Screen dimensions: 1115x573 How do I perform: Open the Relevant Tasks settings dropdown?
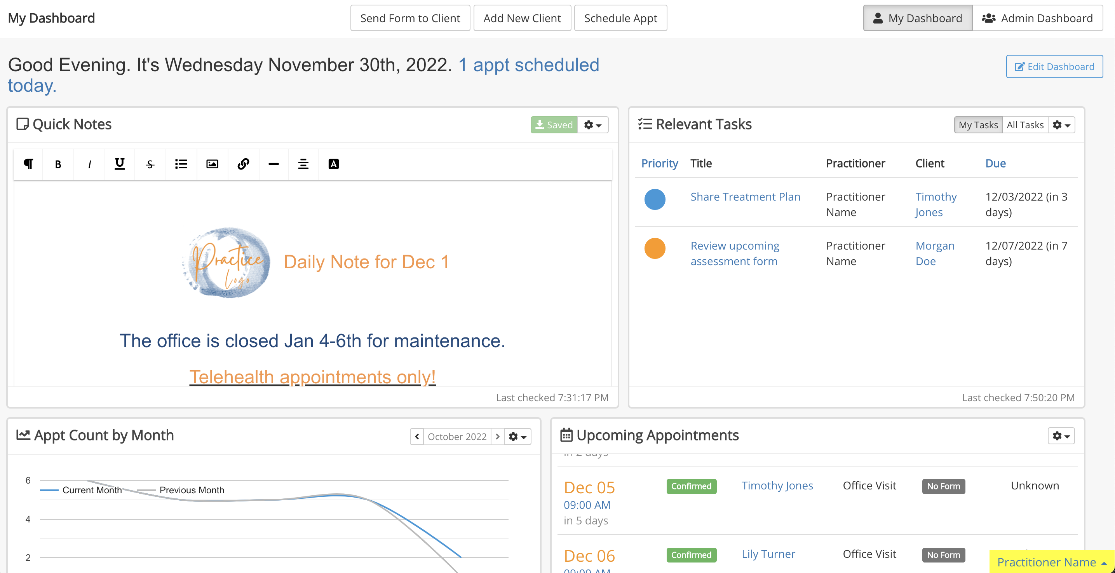tap(1061, 125)
